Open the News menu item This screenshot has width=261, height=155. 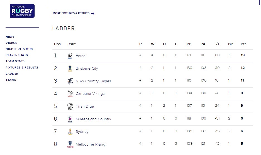[x=10, y=37]
